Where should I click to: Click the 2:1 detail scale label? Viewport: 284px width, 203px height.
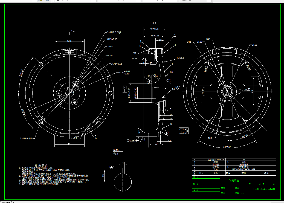pos(117,154)
